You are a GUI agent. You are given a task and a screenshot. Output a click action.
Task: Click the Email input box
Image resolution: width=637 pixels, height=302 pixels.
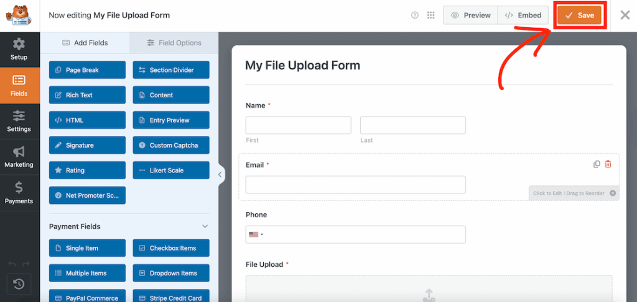click(355, 185)
